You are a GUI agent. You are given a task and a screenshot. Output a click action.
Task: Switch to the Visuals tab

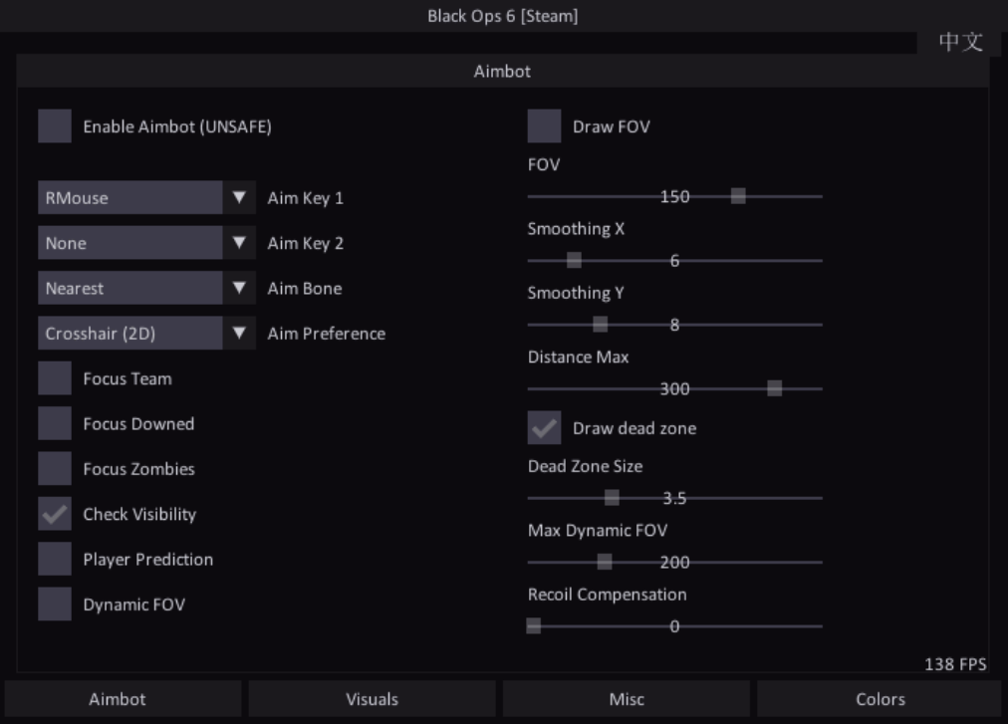[372, 699]
